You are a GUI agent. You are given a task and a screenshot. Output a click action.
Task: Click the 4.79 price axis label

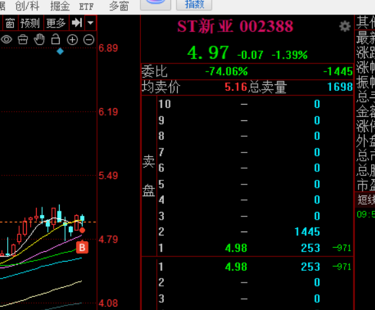pyautogui.click(x=108, y=239)
